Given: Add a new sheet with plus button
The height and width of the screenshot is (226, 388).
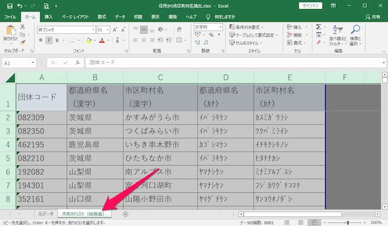Looking at the screenshot, I should point(125,214).
